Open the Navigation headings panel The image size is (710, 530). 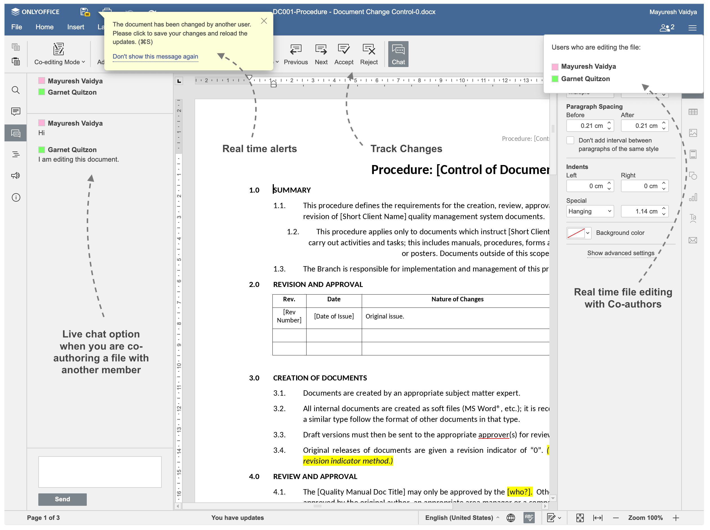(x=16, y=154)
